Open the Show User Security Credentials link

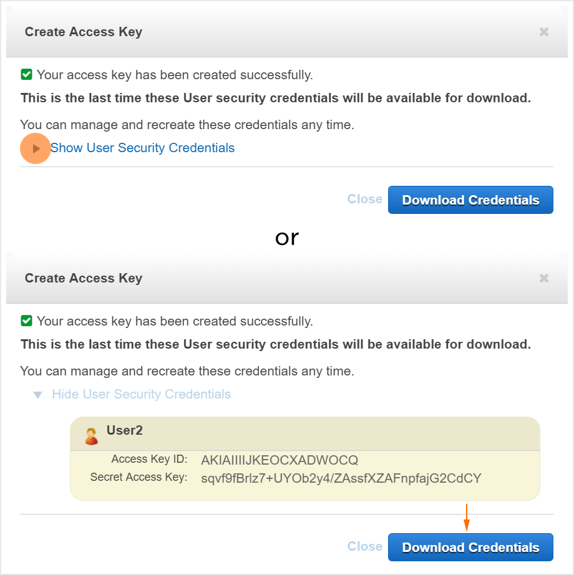point(142,148)
